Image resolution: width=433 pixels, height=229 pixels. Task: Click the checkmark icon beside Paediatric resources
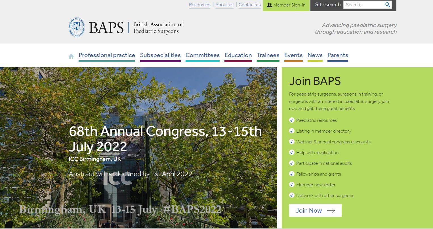click(x=292, y=120)
